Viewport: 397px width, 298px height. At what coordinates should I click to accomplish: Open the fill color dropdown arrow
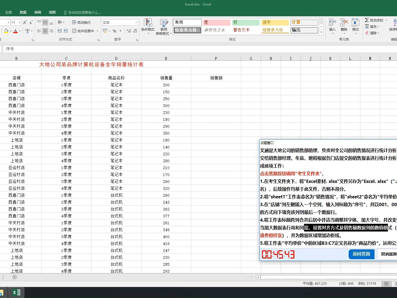(10, 31)
